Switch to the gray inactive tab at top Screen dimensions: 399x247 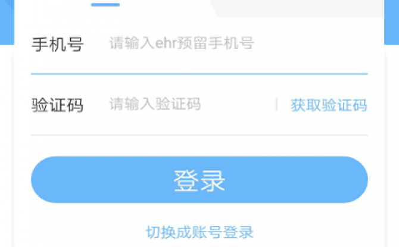tap(298, 8)
